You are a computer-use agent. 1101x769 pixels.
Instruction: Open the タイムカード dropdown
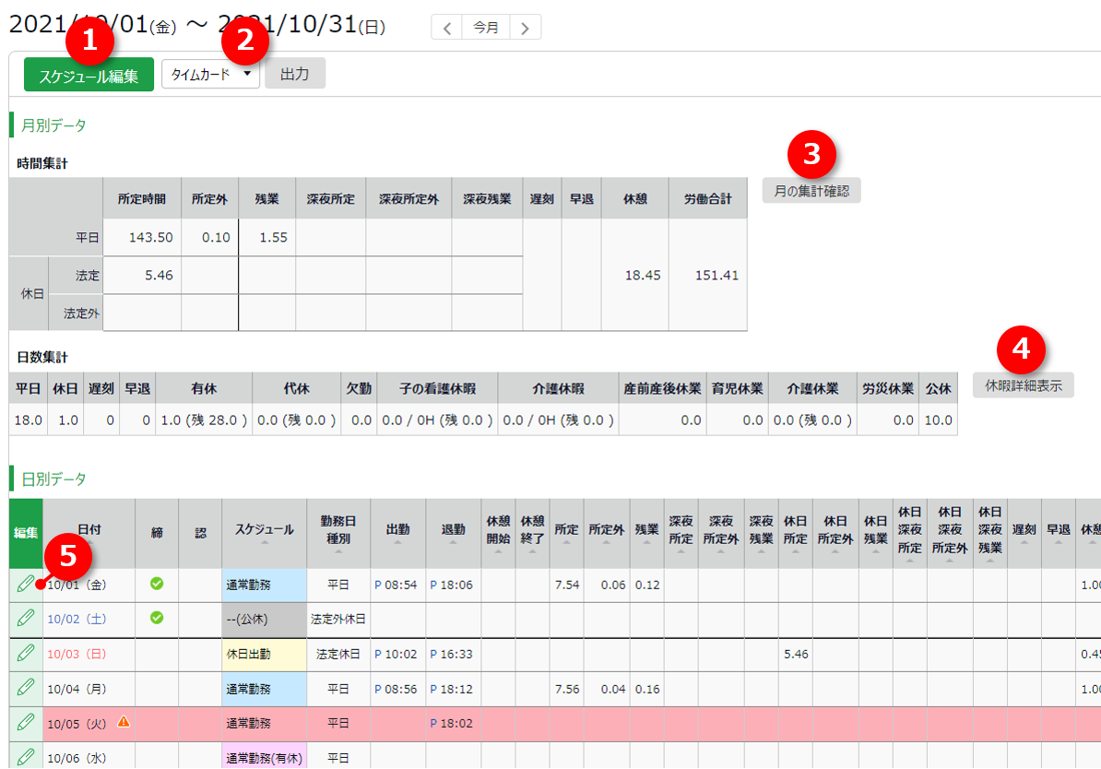210,75
